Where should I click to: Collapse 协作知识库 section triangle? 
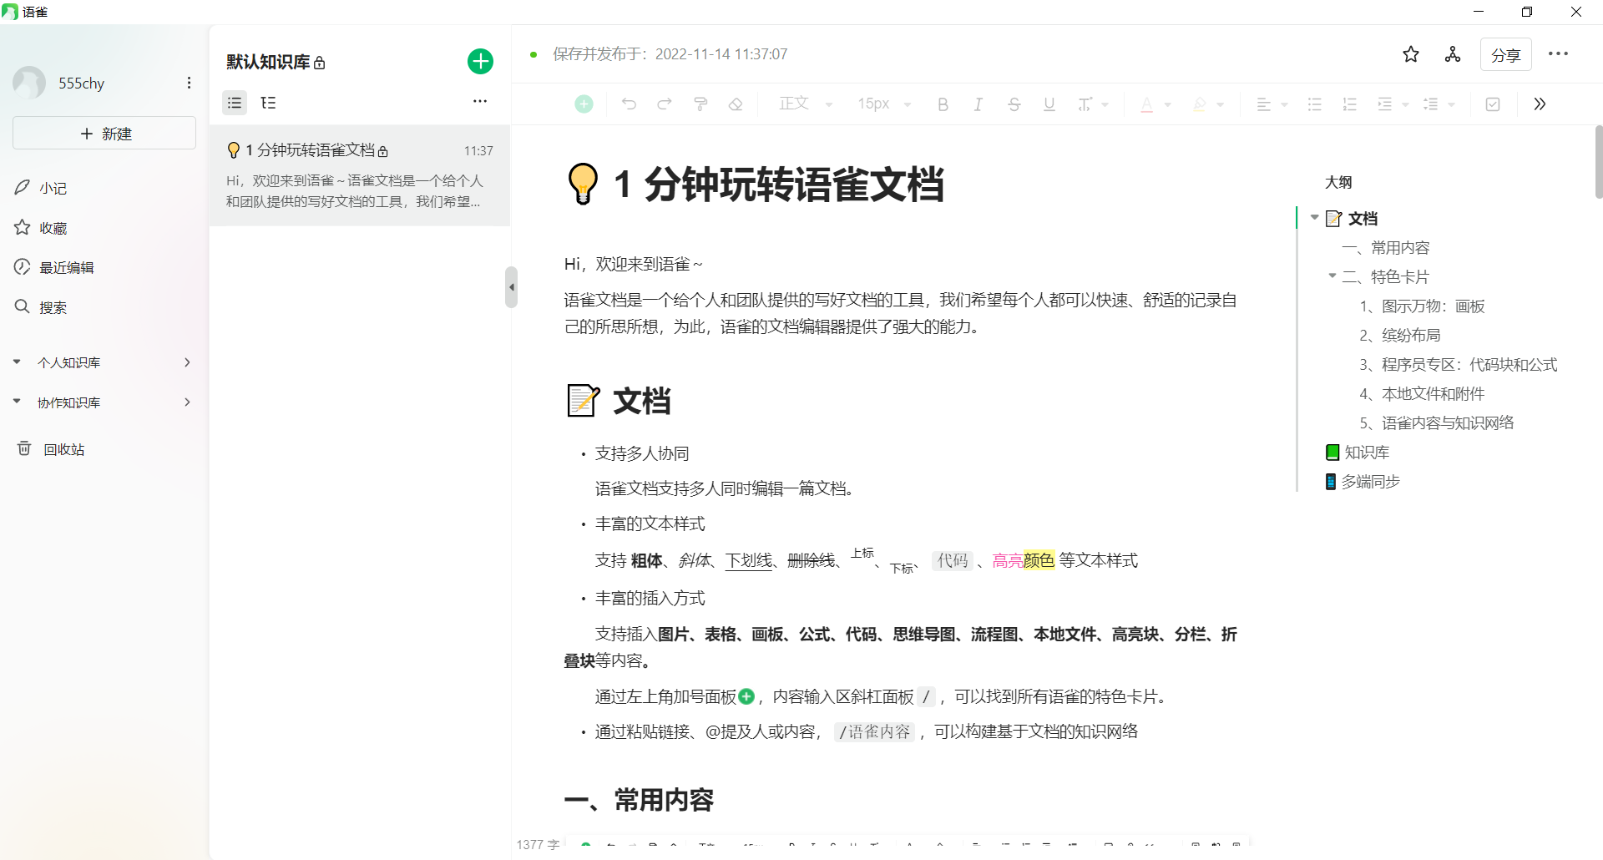click(x=17, y=402)
